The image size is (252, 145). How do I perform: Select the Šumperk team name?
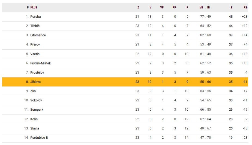pos(37,110)
